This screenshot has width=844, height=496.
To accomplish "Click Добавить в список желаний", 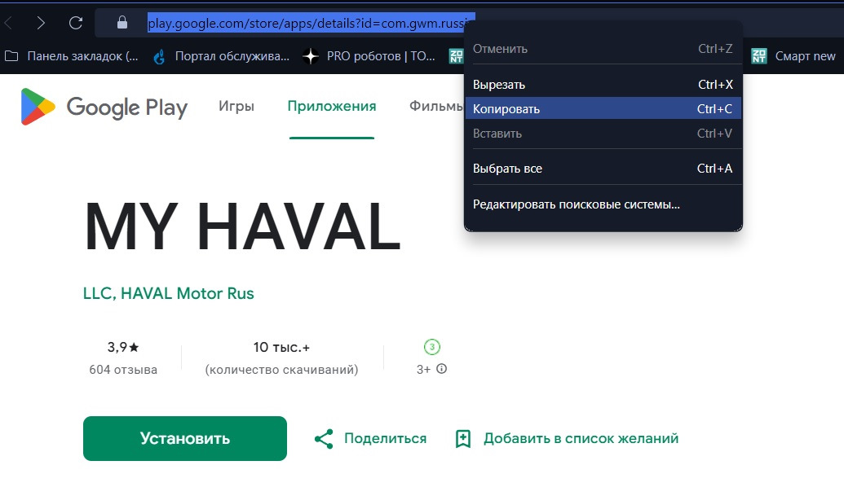I will (581, 438).
